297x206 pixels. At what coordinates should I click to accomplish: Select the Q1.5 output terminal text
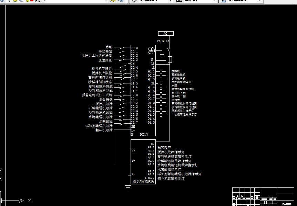click(x=151, y=122)
